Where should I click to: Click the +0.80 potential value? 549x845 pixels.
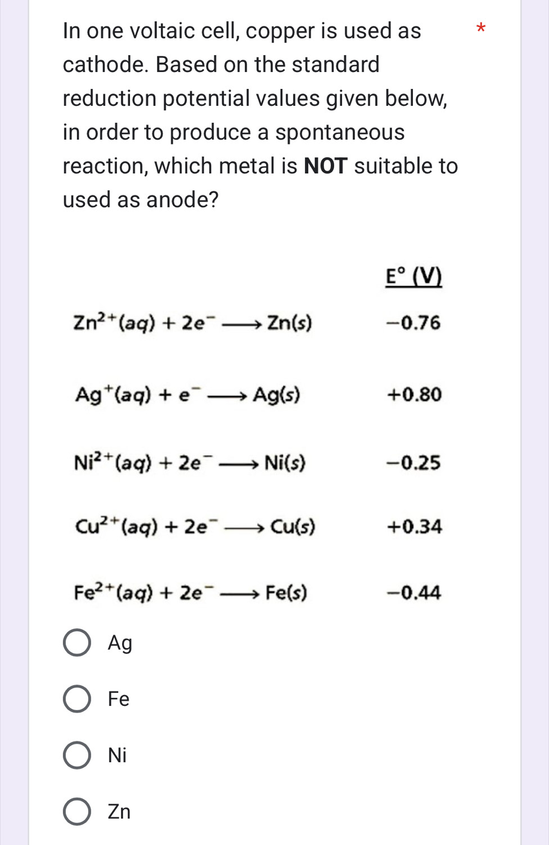pyautogui.click(x=415, y=395)
